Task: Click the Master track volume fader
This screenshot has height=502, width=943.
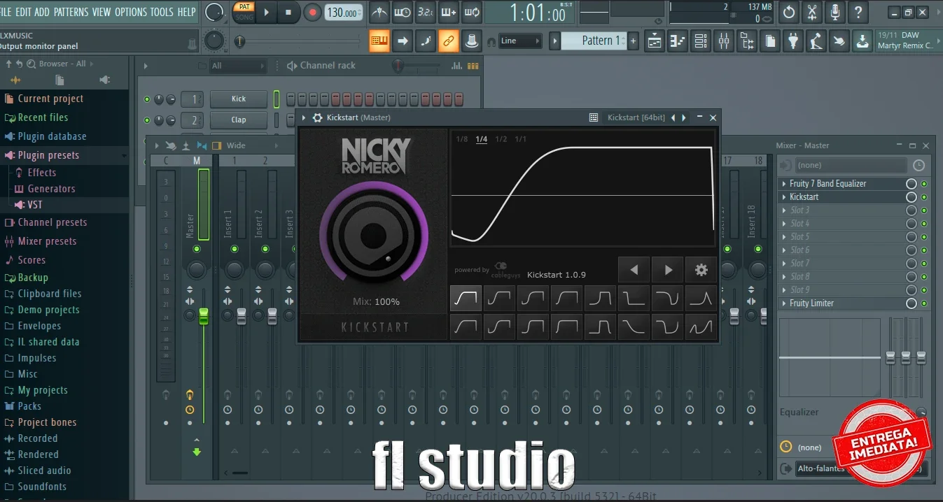Action: click(204, 316)
